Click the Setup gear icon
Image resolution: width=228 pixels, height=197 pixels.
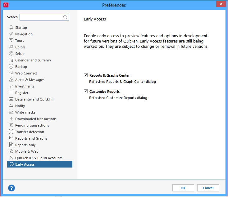11,53
